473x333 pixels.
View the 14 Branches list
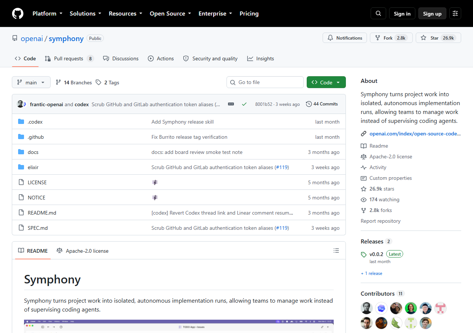(74, 83)
